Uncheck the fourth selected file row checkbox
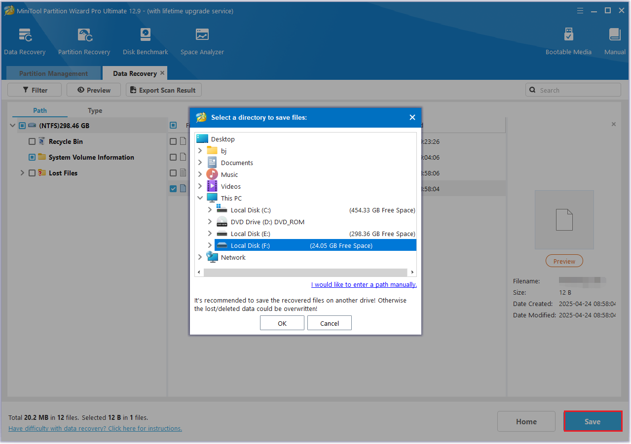This screenshot has height=444, width=631. click(173, 189)
